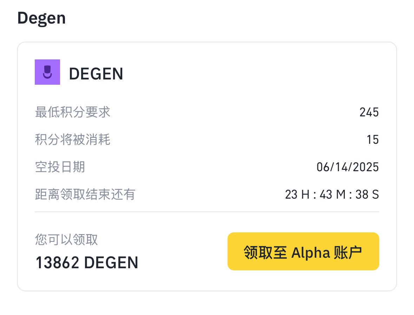Click the divider line above claim section
The image size is (414, 315).
(207, 212)
